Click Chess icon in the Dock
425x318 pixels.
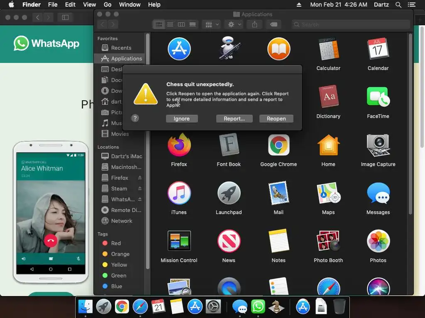pyautogui.click(x=276, y=307)
